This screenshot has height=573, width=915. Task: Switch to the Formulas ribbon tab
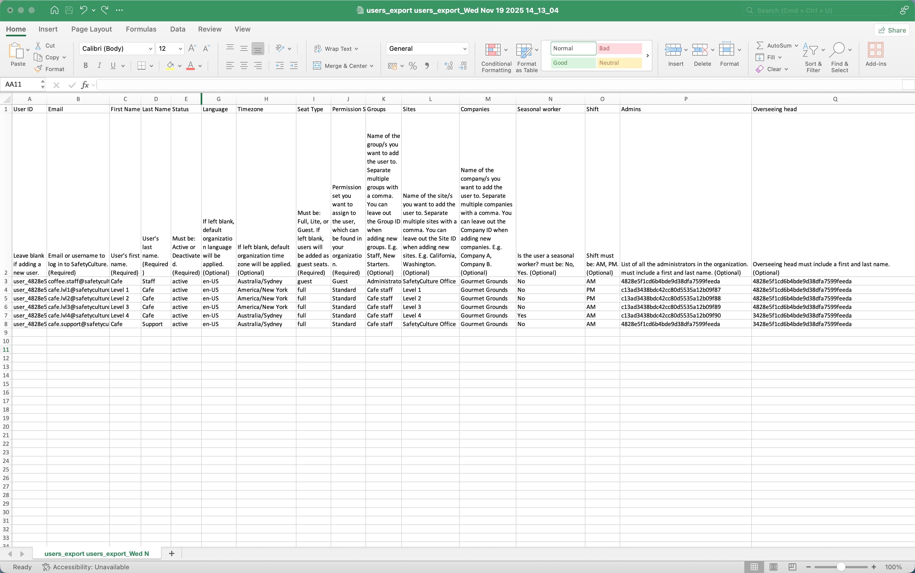tap(141, 29)
